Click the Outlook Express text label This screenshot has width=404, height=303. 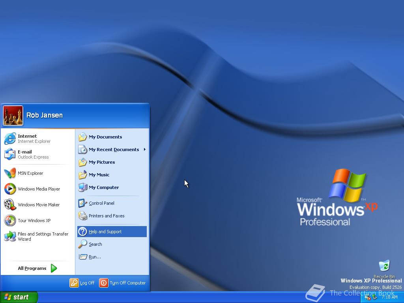click(33, 157)
